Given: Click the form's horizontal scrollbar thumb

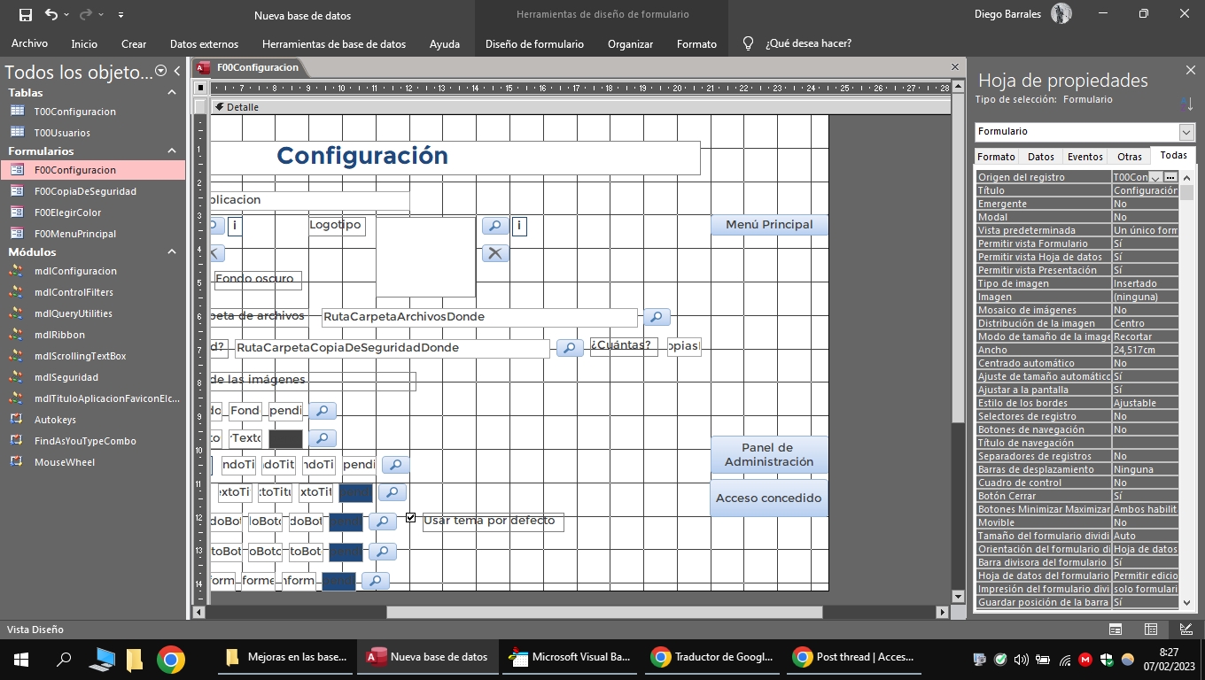Looking at the screenshot, I should 604,612.
